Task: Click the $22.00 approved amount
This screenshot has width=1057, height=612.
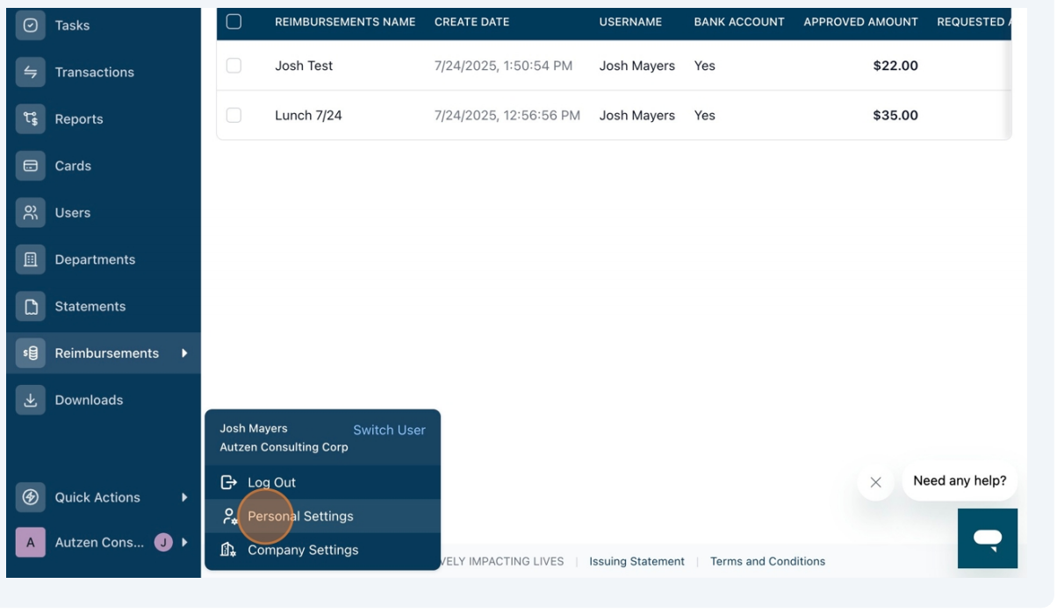Action: click(x=895, y=66)
